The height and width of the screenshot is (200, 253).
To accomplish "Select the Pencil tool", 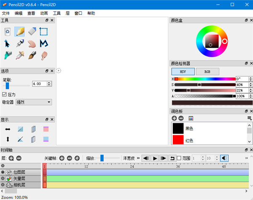I will [19, 32].
